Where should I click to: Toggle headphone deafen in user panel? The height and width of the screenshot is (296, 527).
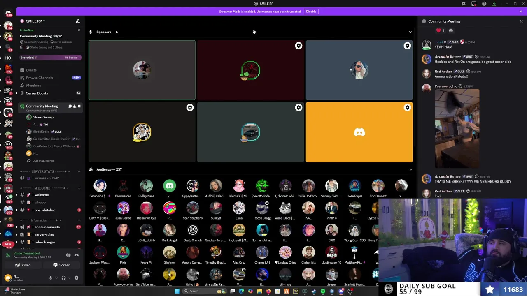tap(63, 278)
